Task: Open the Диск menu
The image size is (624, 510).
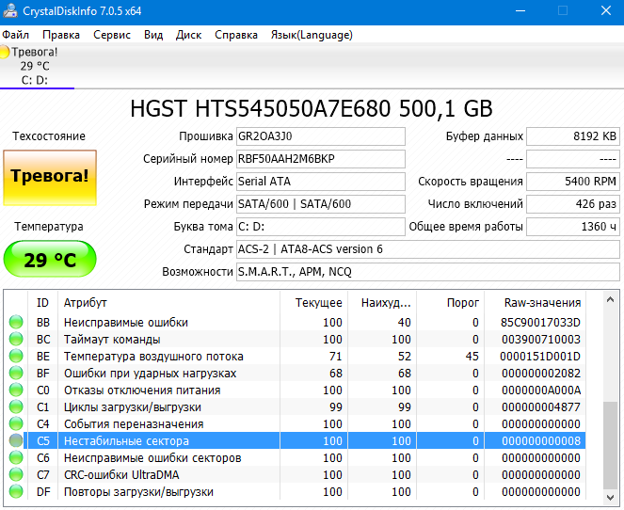Action: coord(188,35)
